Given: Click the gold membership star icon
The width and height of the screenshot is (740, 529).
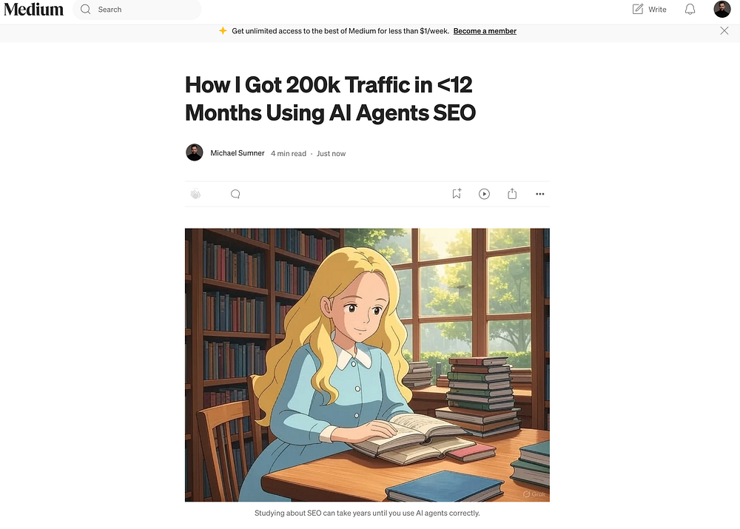Looking at the screenshot, I should 223,30.
